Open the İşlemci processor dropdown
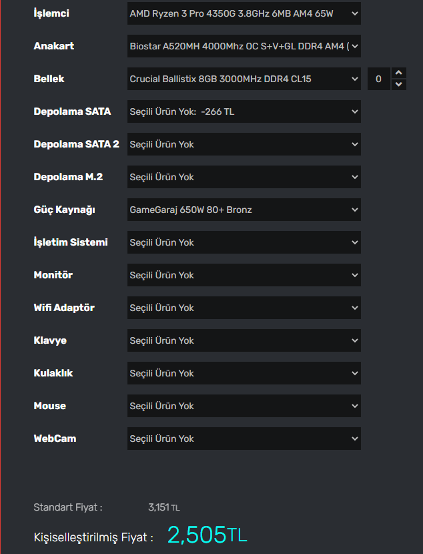Screen dimensions: 423x554 244,13
